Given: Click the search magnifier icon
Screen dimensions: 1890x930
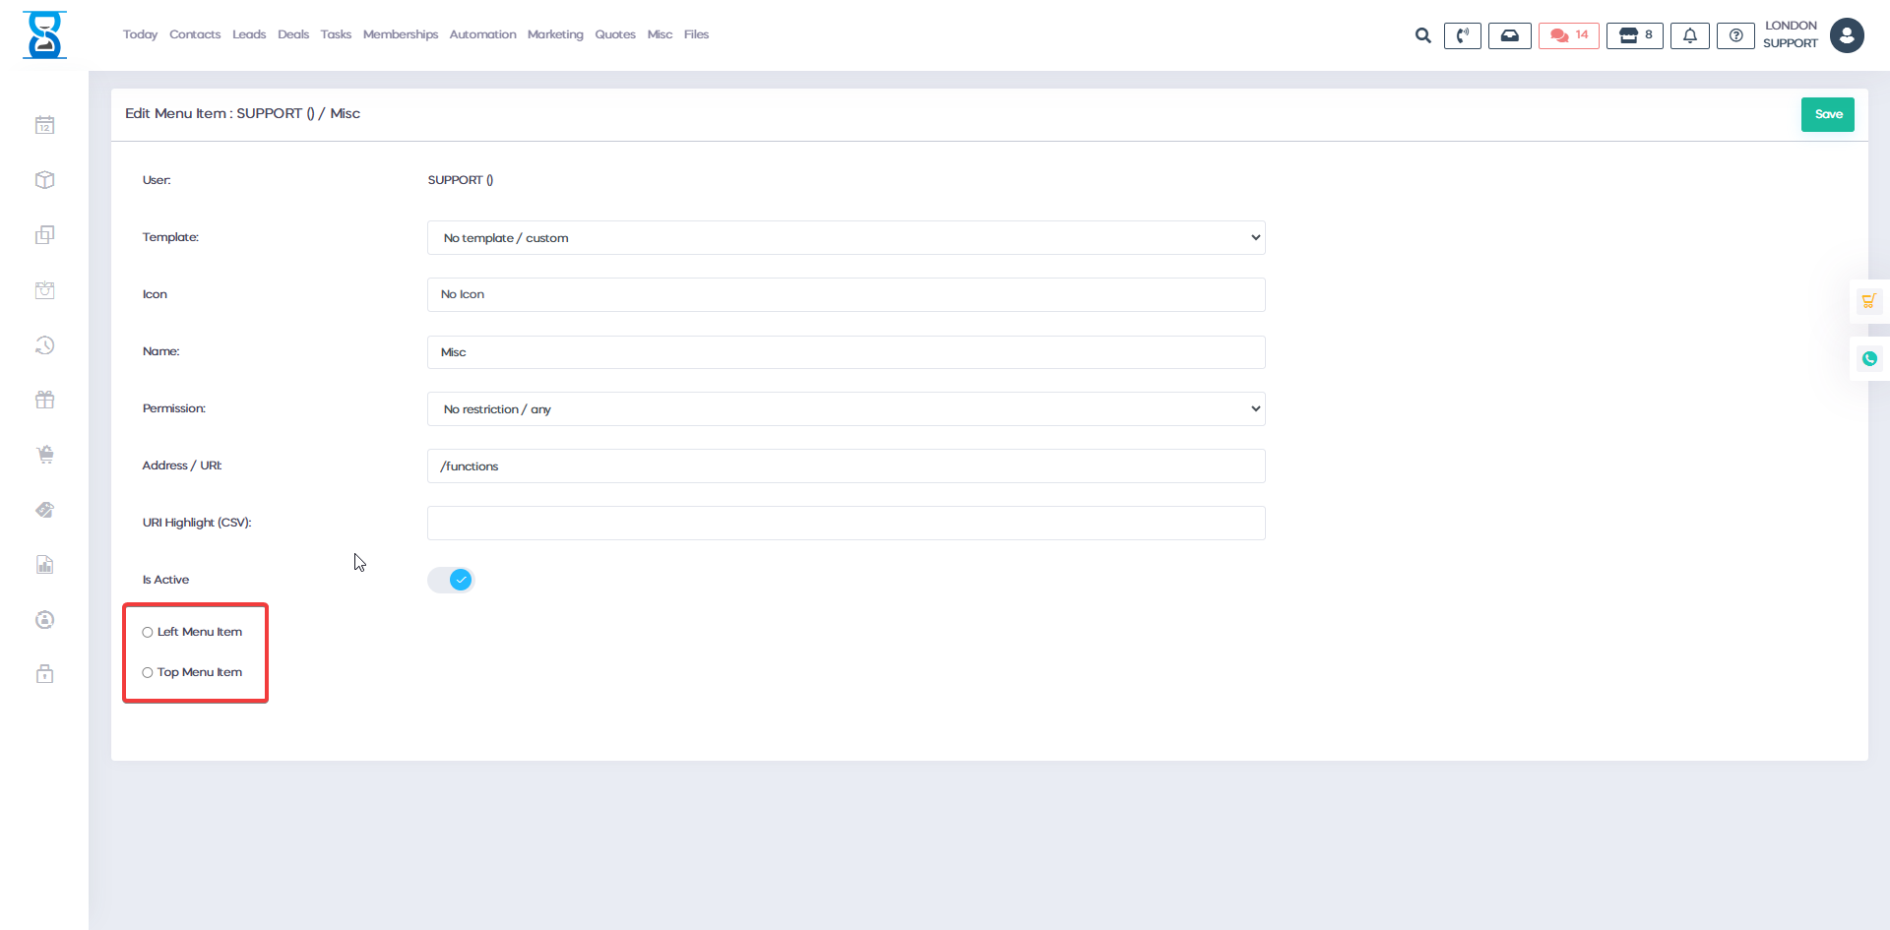Looking at the screenshot, I should coord(1422,35).
